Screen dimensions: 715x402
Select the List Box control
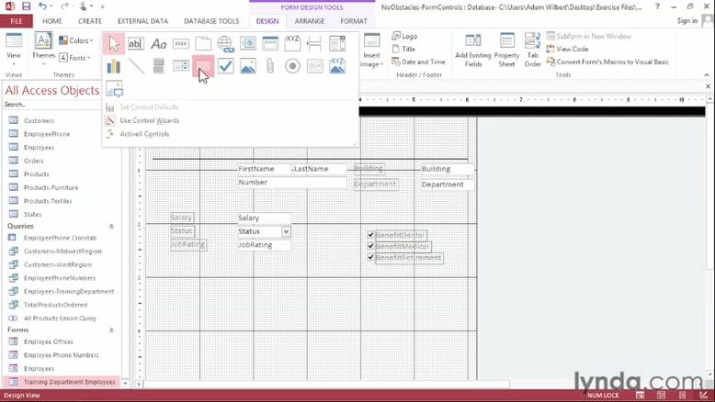[x=180, y=66]
